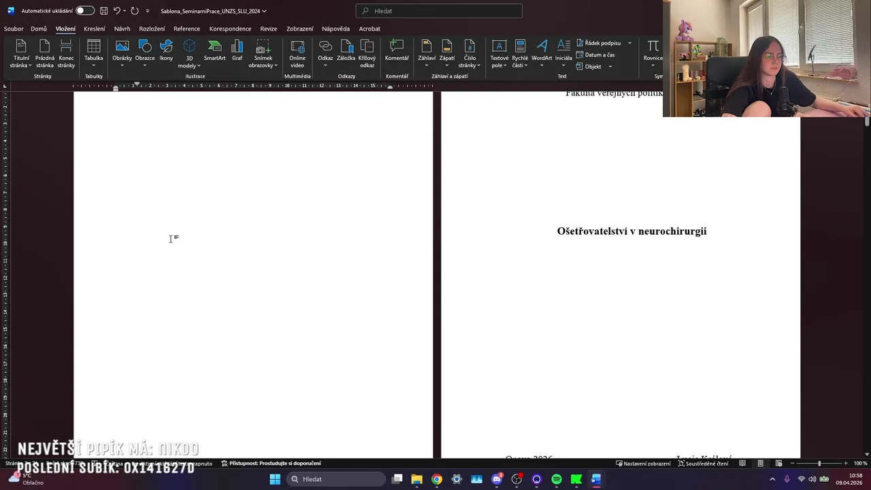Click the Save disk icon
Viewport: 871px width, 490px height.
coord(103,11)
